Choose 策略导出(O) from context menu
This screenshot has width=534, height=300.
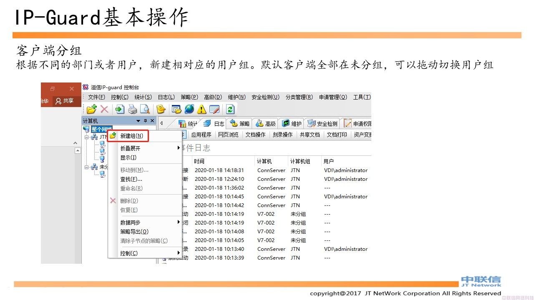click(x=145, y=232)
